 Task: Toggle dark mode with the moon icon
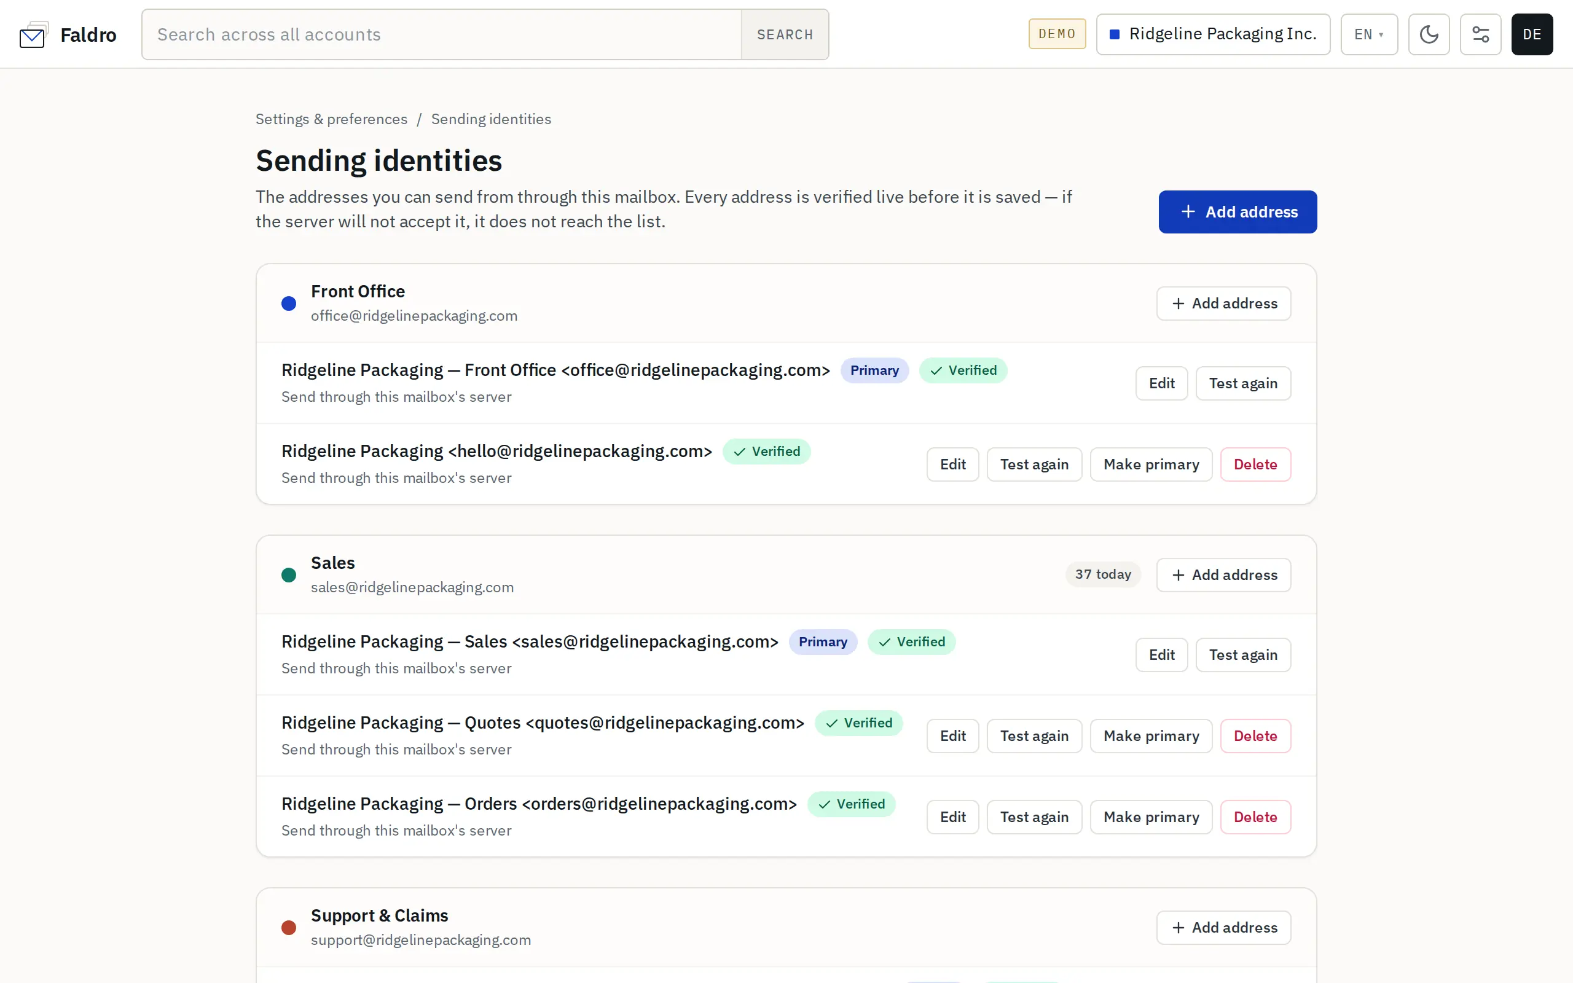pyautogui.click(x=1429, y=34)
